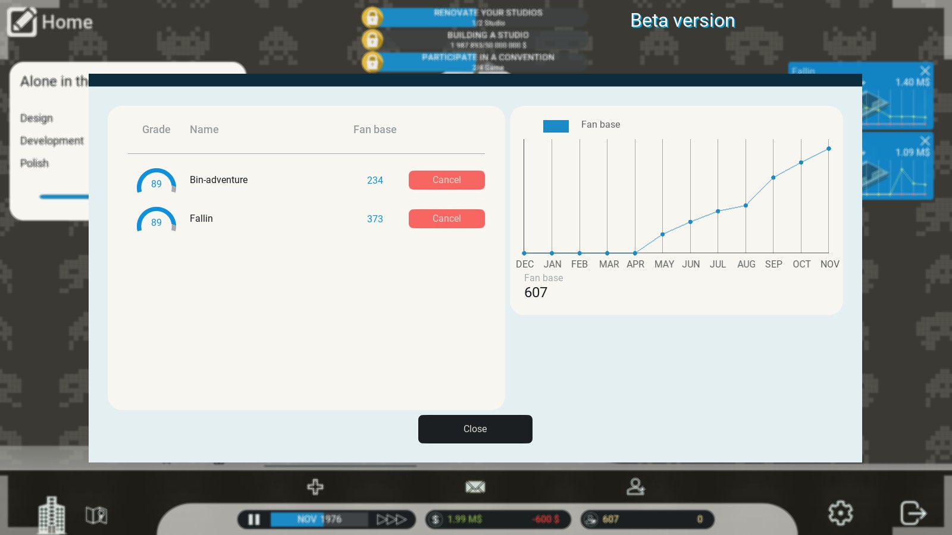The image size is (952, 535).
Task: Click the Grade column header
Action: (156, 130)
